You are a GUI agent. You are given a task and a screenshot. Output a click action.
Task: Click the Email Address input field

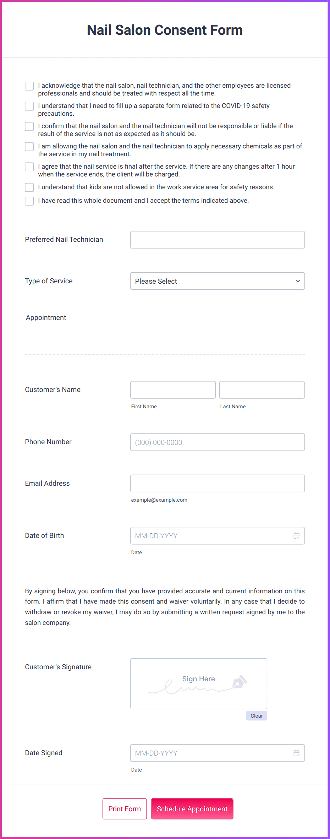pos(218,483)
